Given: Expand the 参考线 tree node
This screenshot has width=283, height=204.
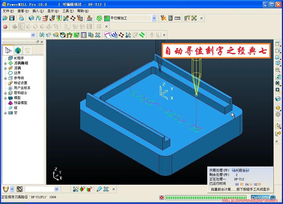Looking at the screenshot, I should pos(5,78).
